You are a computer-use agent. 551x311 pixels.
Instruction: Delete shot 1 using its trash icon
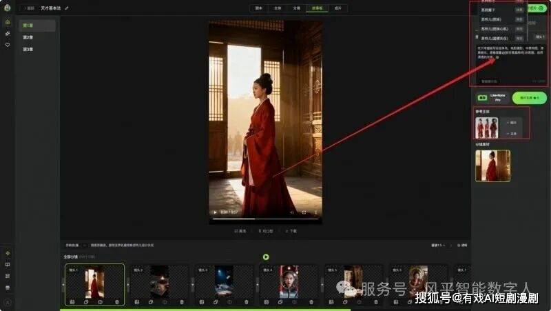(117, 302)
